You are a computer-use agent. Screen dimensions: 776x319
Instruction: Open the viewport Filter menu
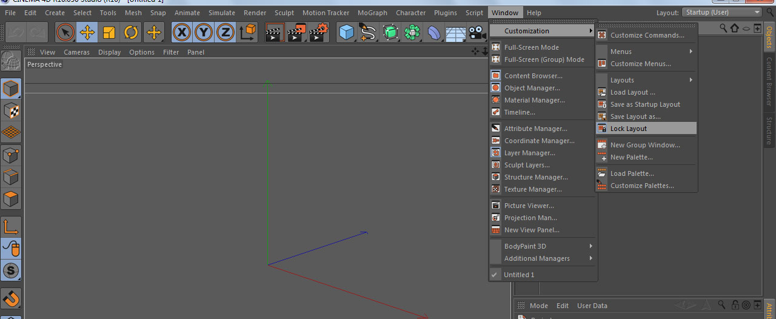click(171, 52)
